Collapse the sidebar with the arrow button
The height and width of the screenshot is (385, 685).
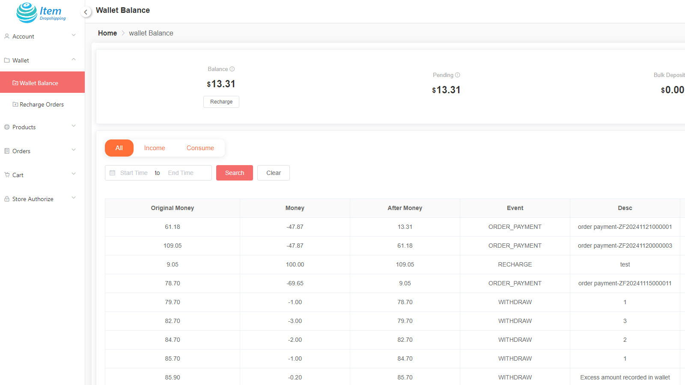click(86, 12)
